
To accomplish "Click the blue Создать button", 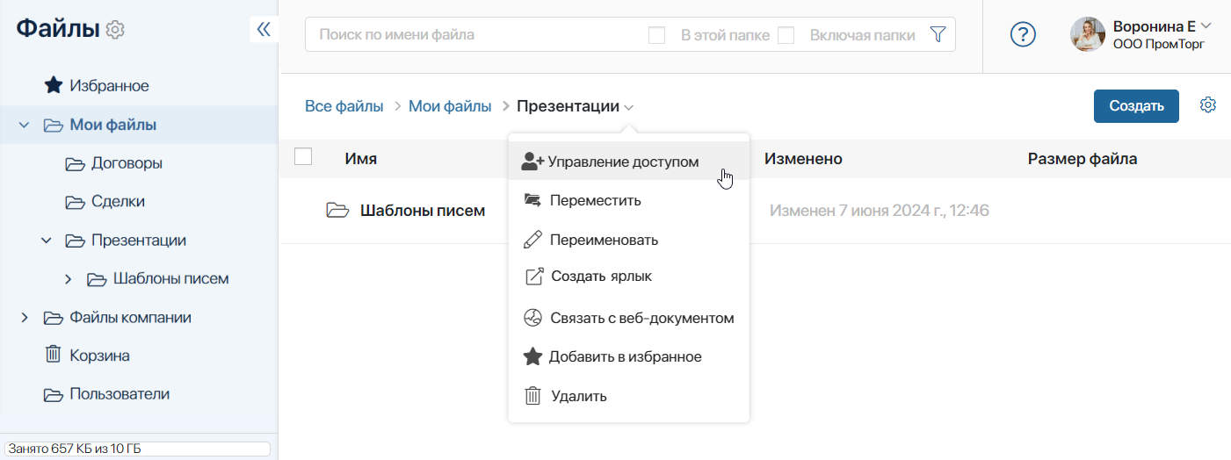I will pos(1136,106).
